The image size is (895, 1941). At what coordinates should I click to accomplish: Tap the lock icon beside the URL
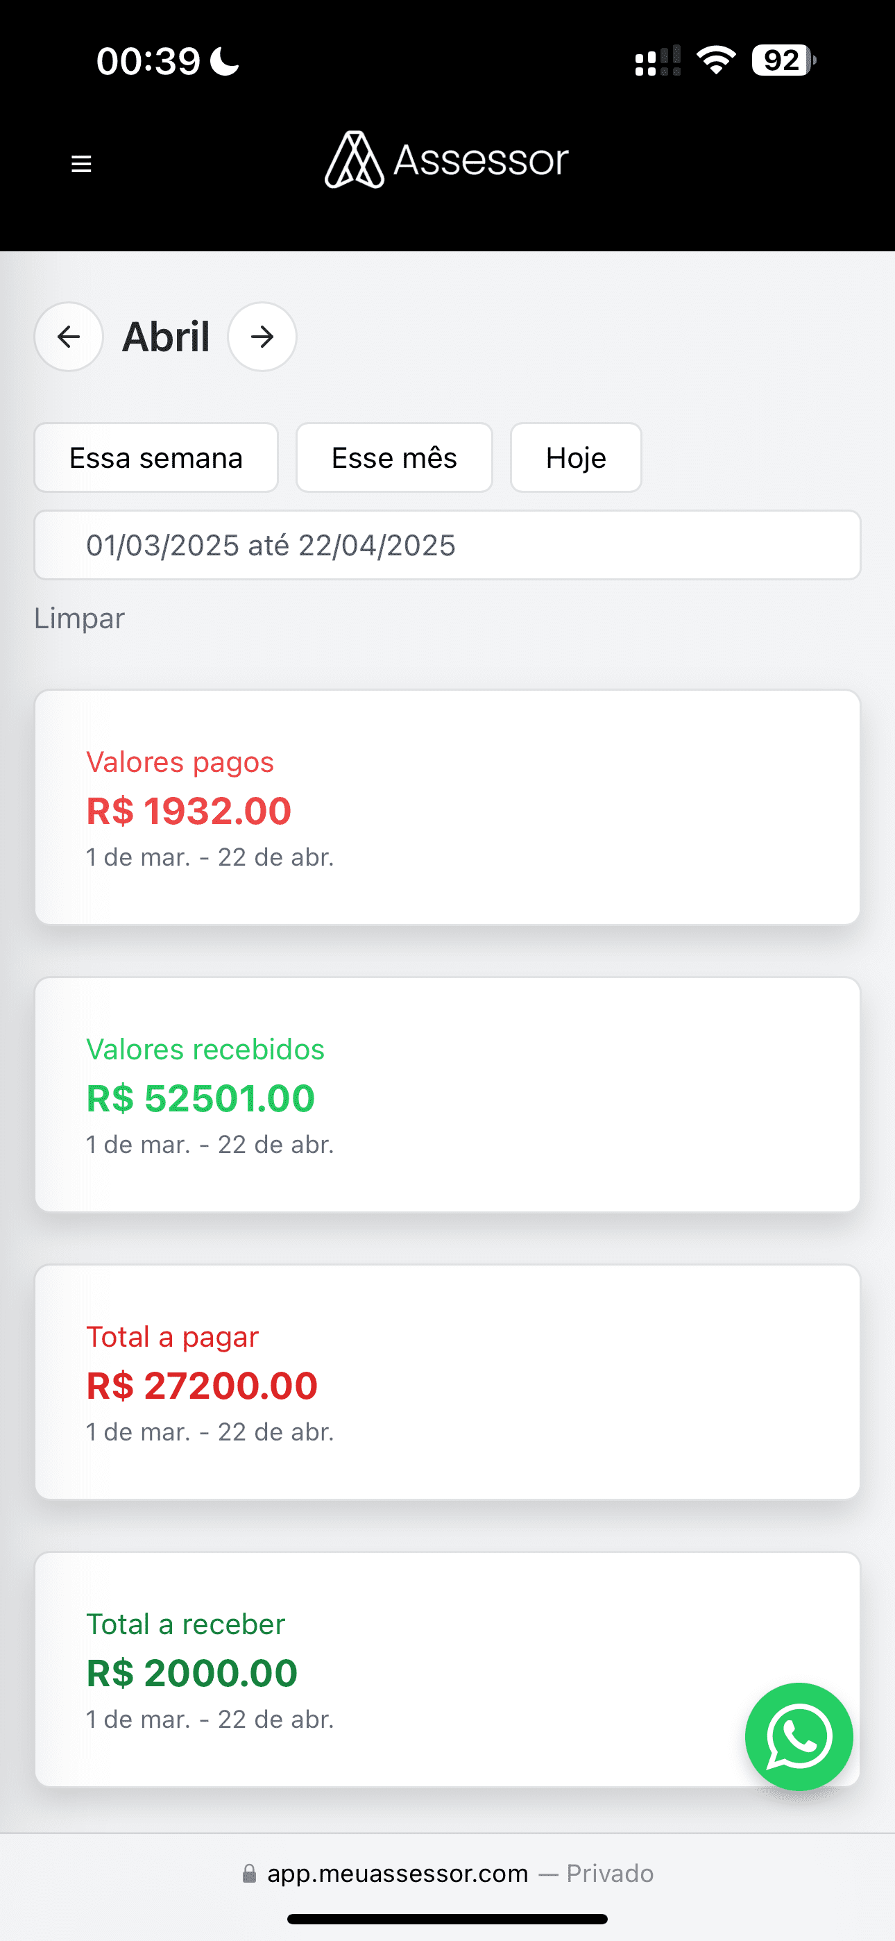pyautogui.click(x=249, y=1874)
